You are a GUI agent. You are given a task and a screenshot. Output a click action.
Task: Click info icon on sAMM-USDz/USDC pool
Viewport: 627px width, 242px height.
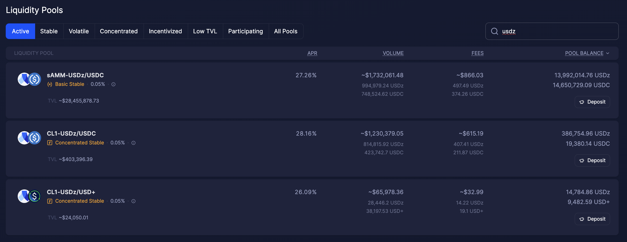(x=113, y=84)
